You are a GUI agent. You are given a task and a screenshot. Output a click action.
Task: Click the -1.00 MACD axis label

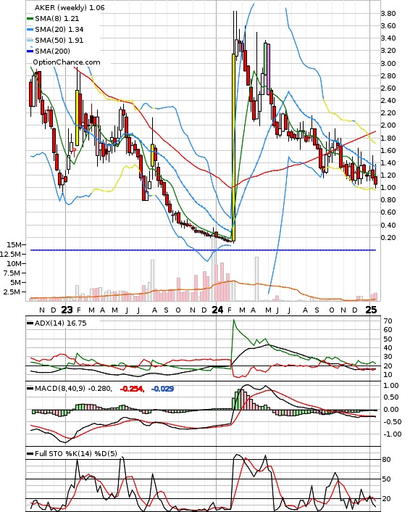391,434
